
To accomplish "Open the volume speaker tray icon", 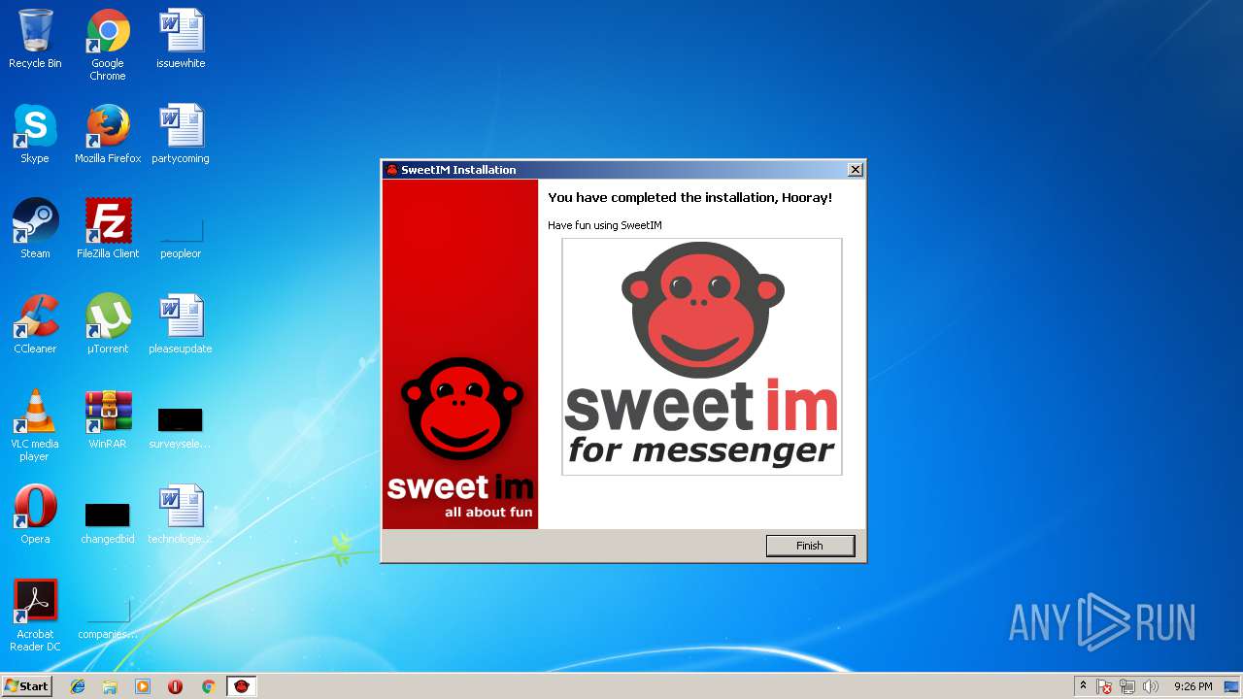I will (1151, 686).
